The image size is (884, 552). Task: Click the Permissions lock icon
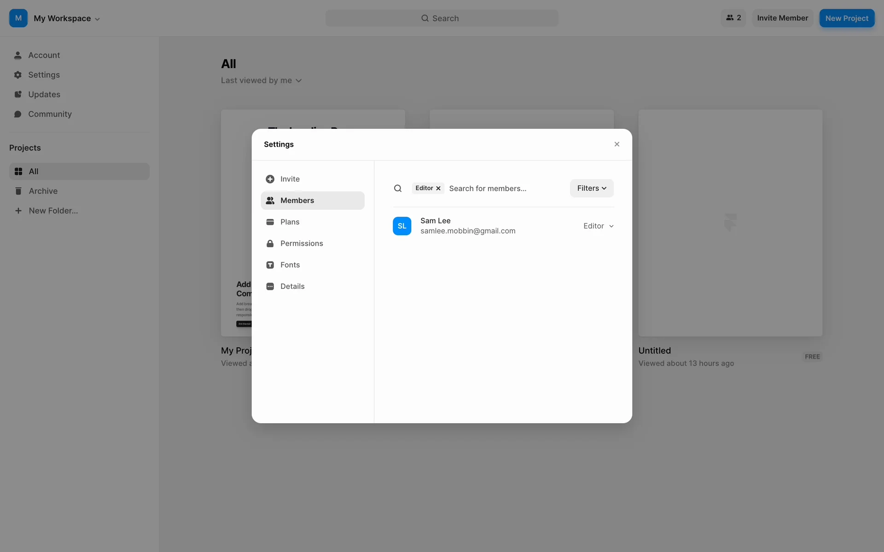pyautogui.click(x=270, y=243)
